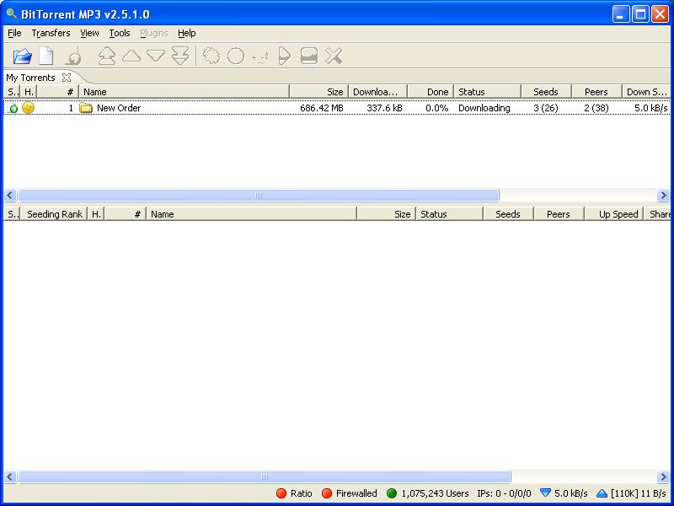The height and width of the screenshot is (506, 674).
Task: Click the Downloading status cell
Action: [x=484, y=108]
